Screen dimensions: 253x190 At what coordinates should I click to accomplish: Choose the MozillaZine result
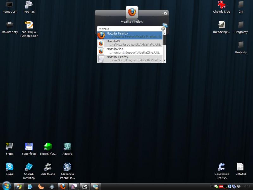click(x=130, y=51)
